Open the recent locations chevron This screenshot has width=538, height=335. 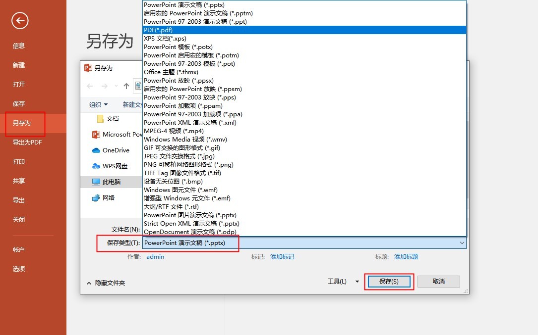(116, 86)
